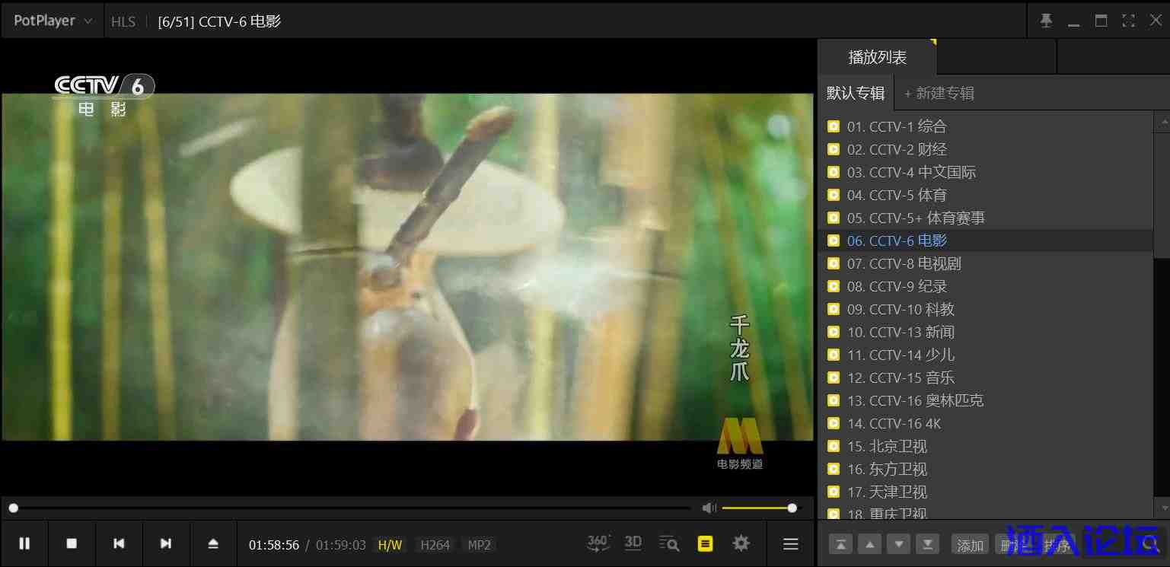Create a new album with 新建专辑
The height and width of the screenshot is (567, 1170).
[939, 93]
